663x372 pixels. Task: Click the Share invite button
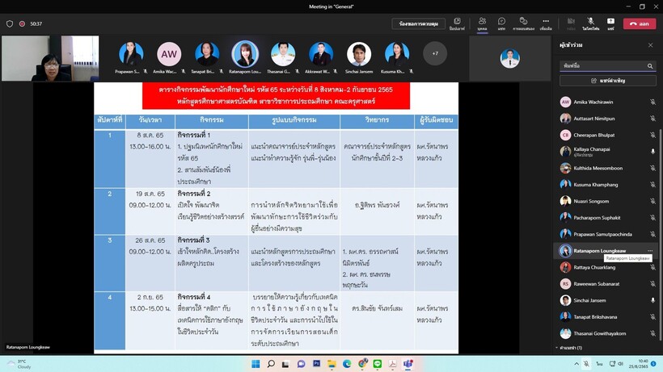click(607, 81)
